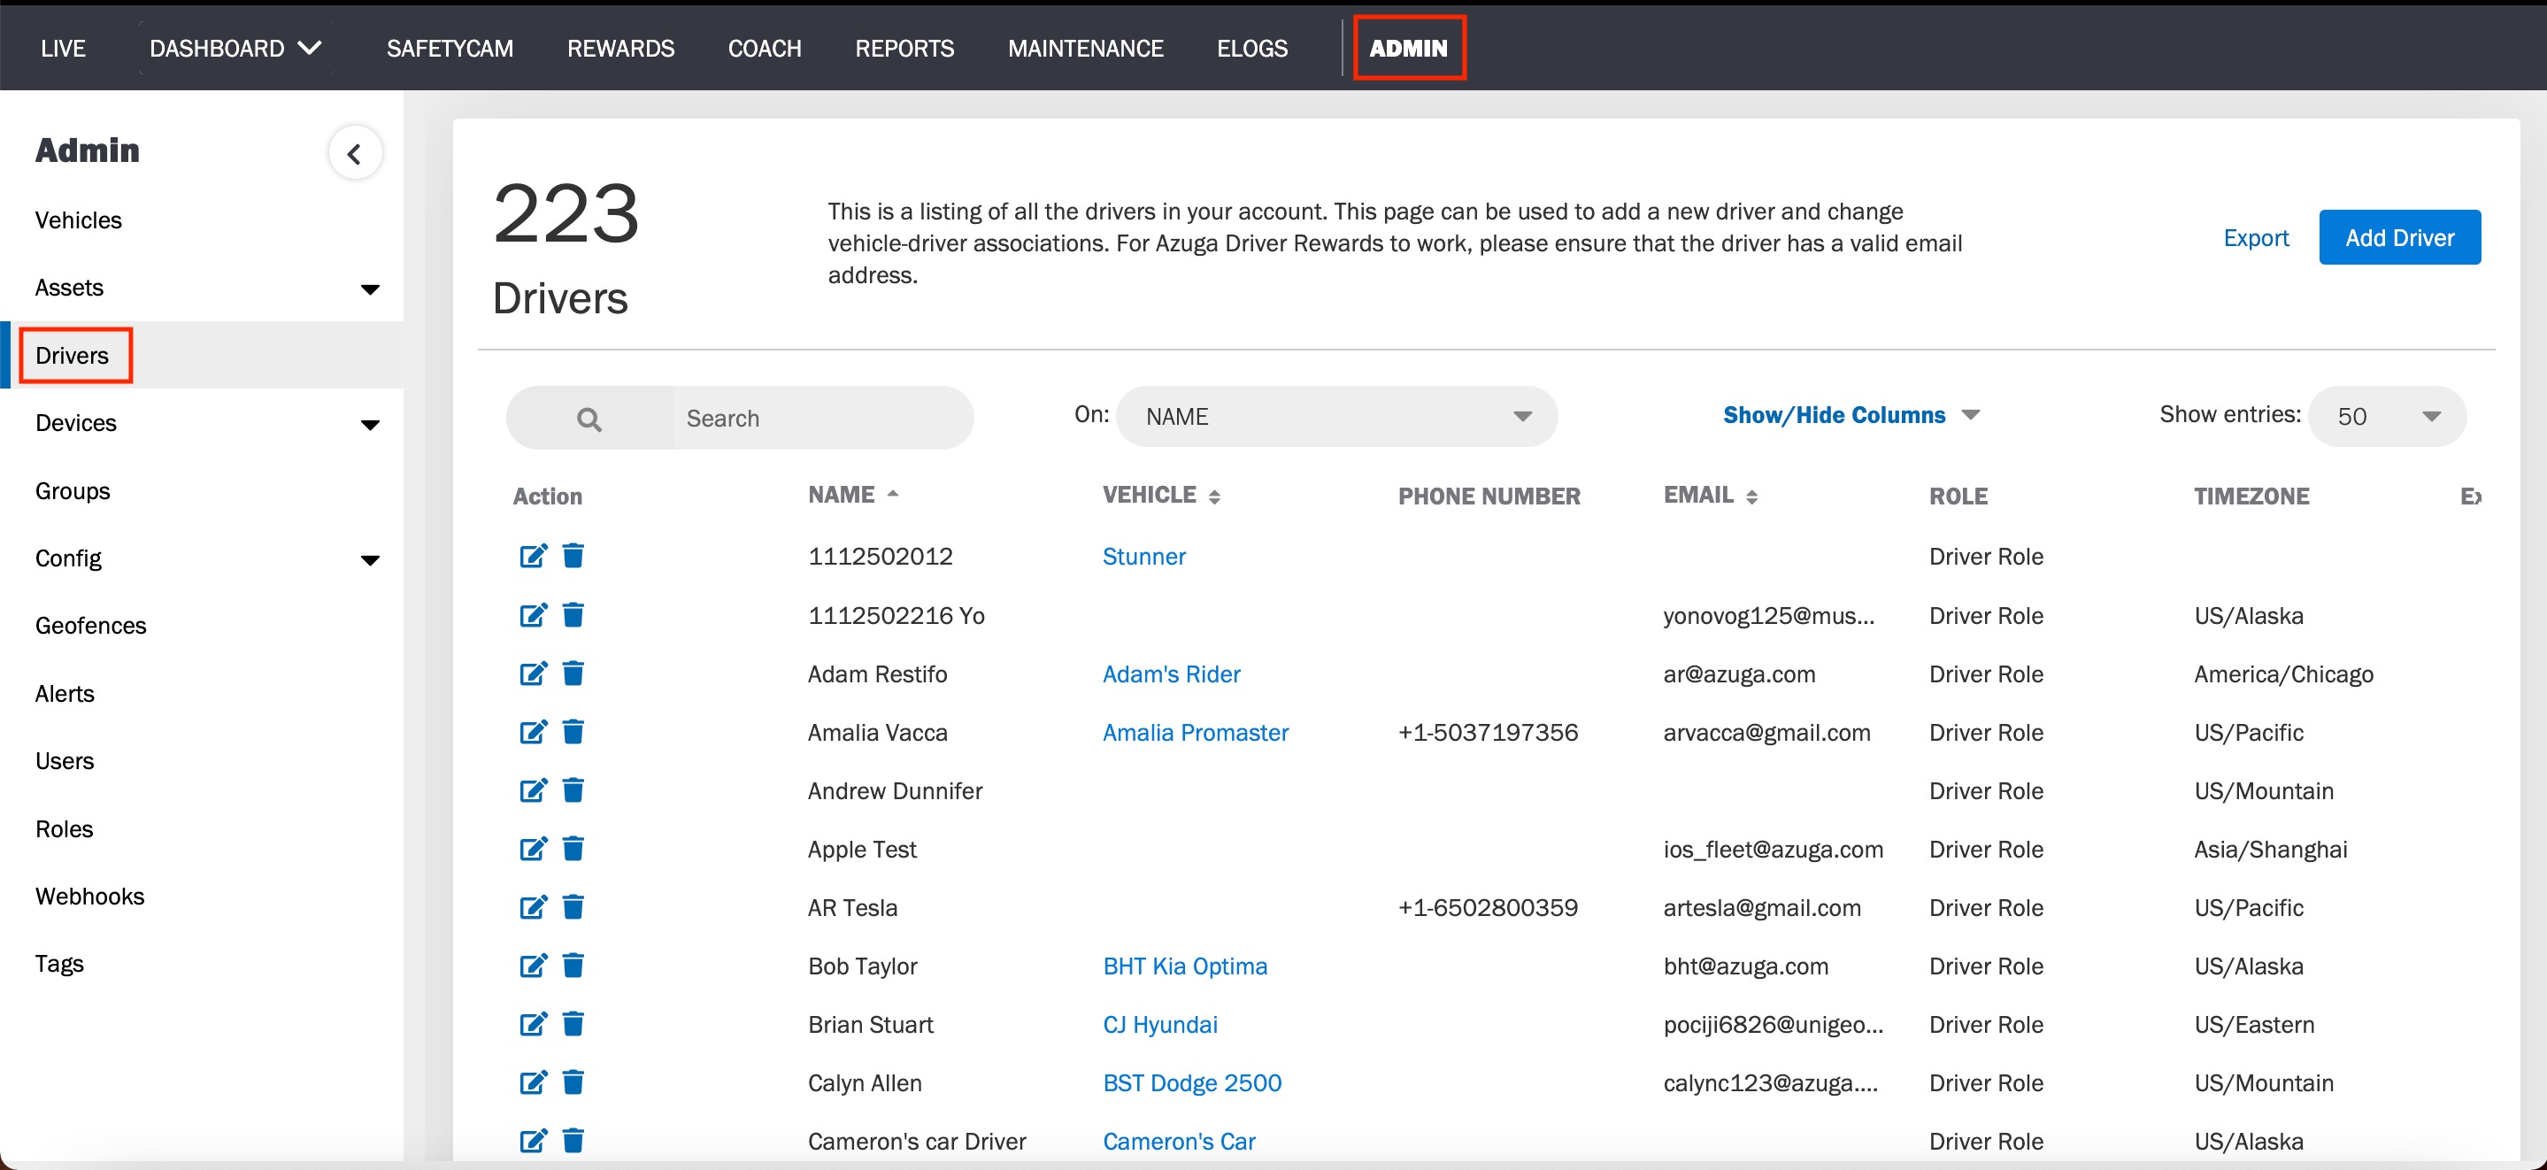Open the Dashboard dropdown menu
This screenshot has width=2547, height=1170.
235,48
